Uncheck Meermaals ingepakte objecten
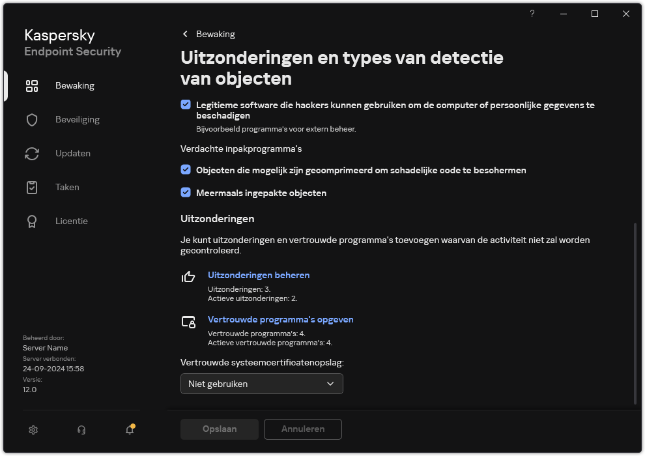 187,193
